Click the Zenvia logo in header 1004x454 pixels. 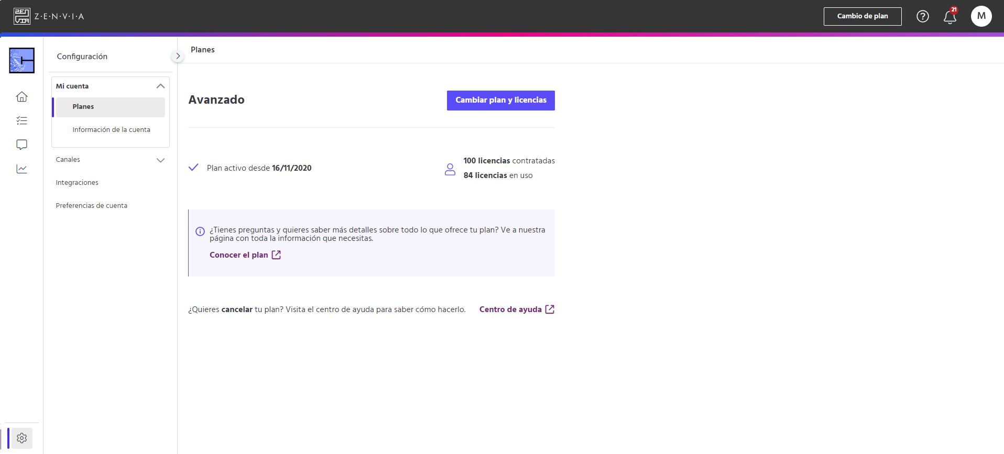click(49, 16)
